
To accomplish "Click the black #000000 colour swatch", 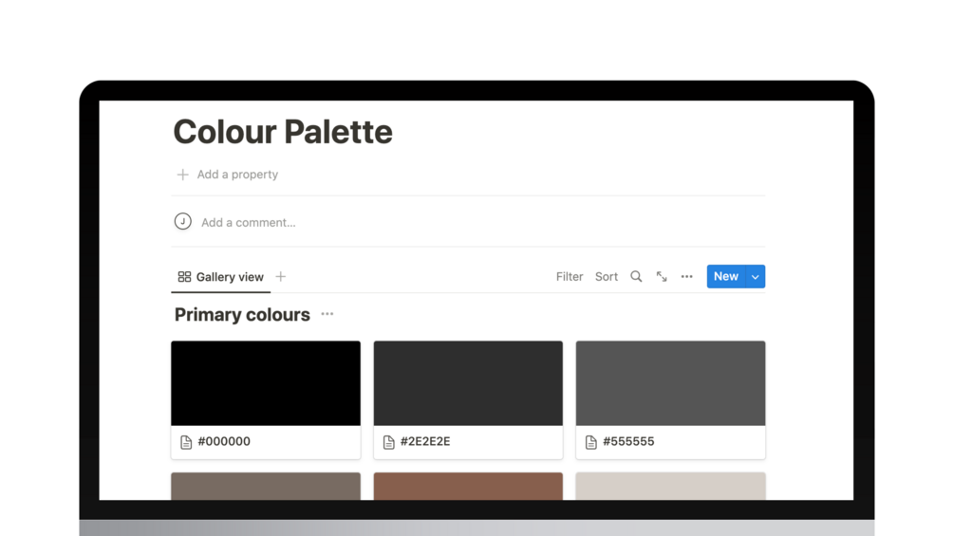I will [266, 383].
